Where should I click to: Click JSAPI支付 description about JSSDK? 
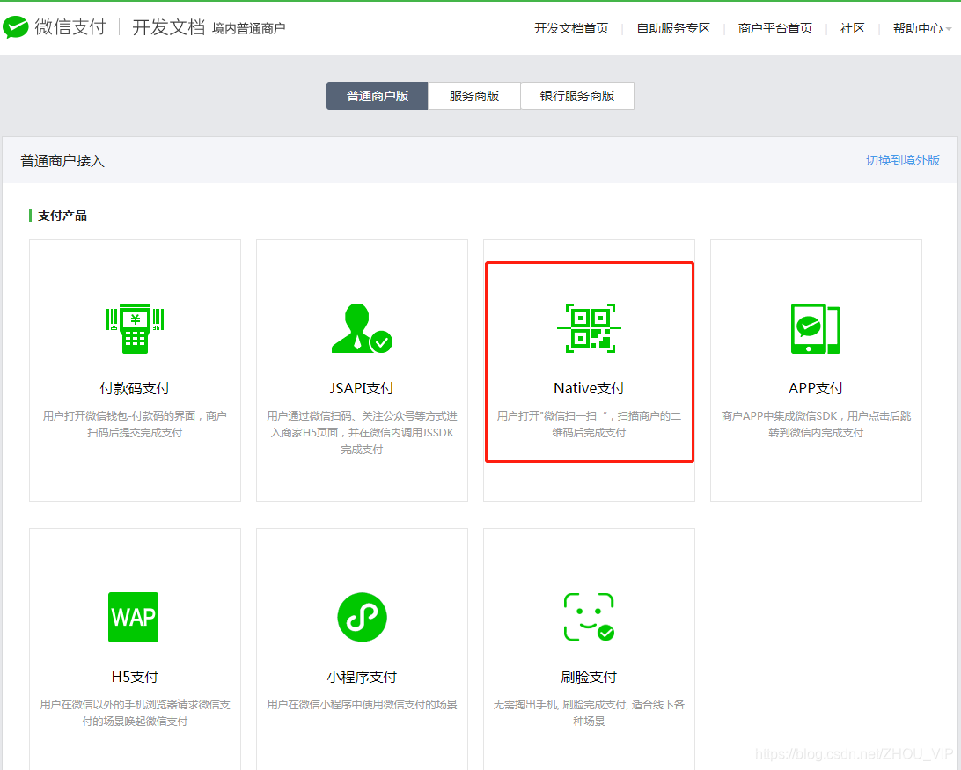362,432
